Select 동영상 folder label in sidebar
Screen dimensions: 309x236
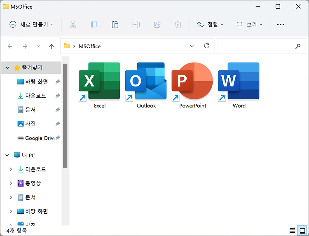pyautogui.click(x=33, y=183)
